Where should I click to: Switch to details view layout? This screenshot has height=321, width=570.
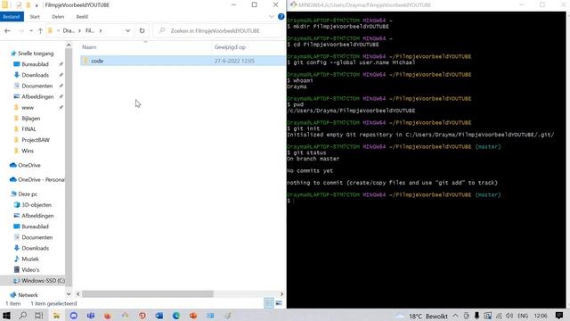(269, 303)
